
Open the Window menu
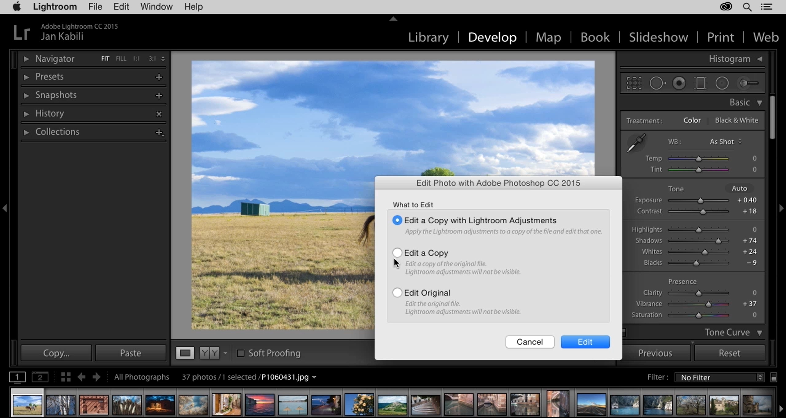[x=156, y=7]
